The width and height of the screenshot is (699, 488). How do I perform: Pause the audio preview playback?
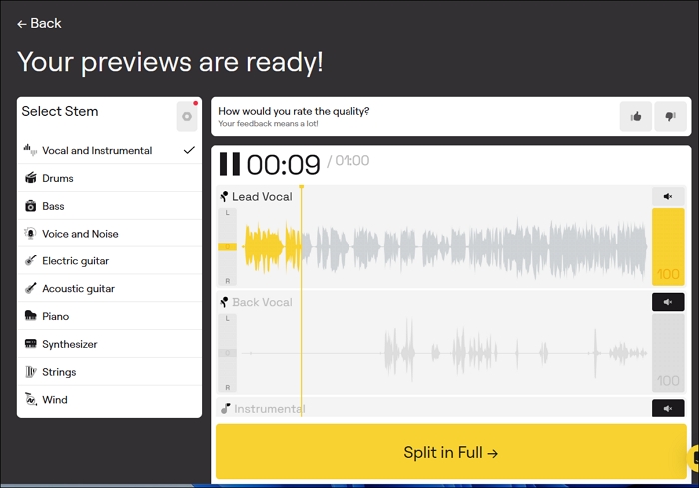230,164
